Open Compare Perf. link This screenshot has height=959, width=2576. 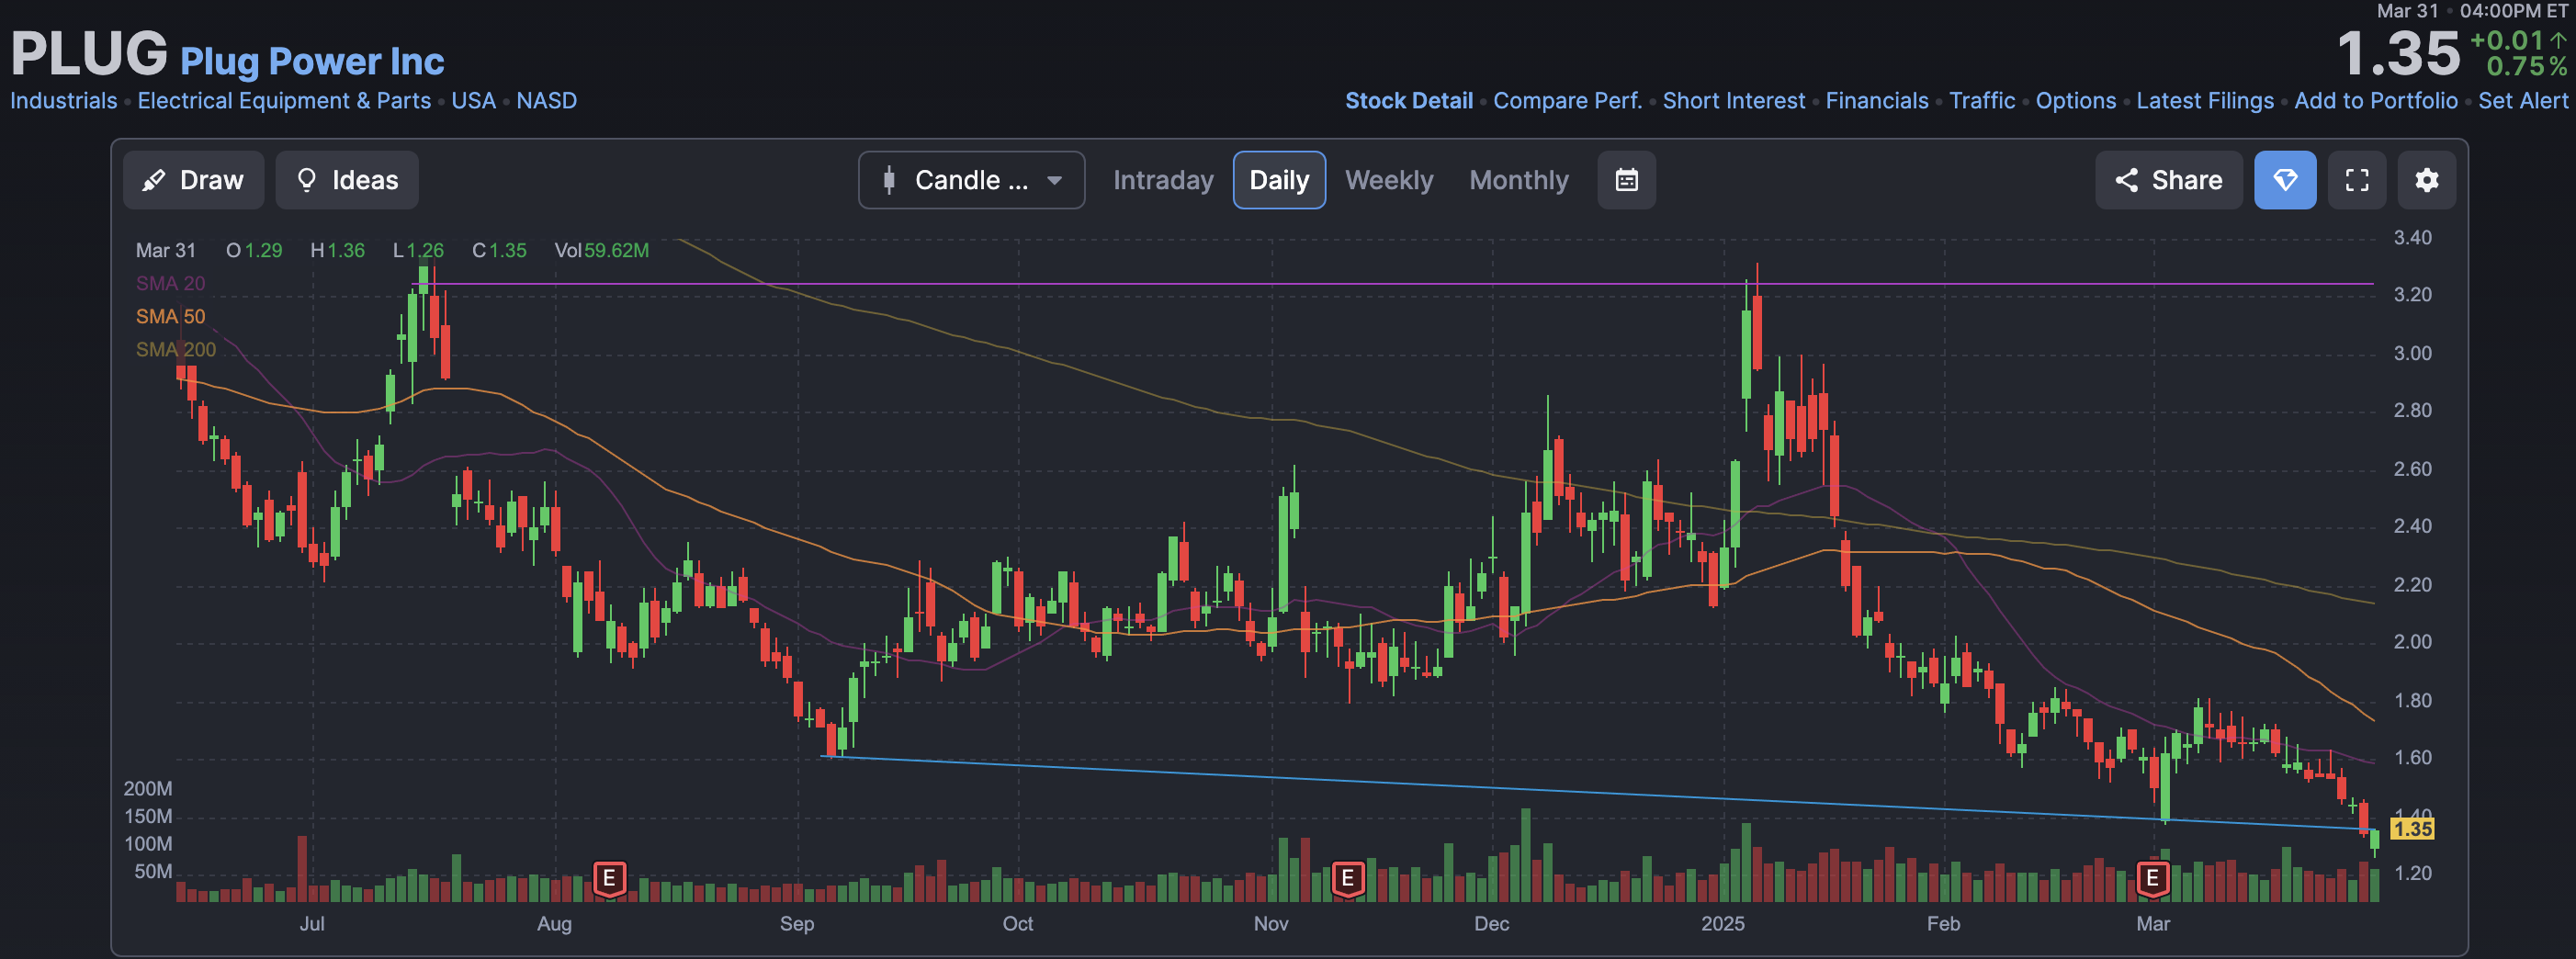(1567, 101)
